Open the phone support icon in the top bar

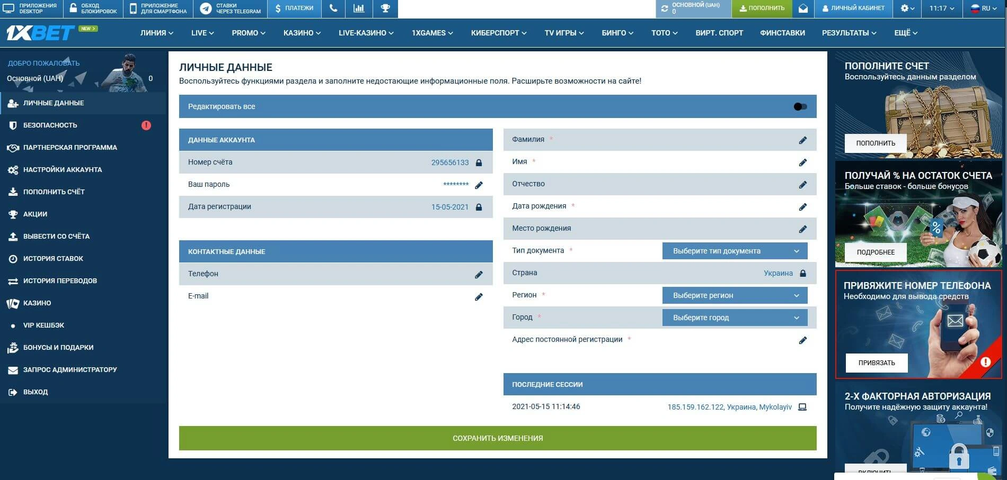[x=333, y=8]
